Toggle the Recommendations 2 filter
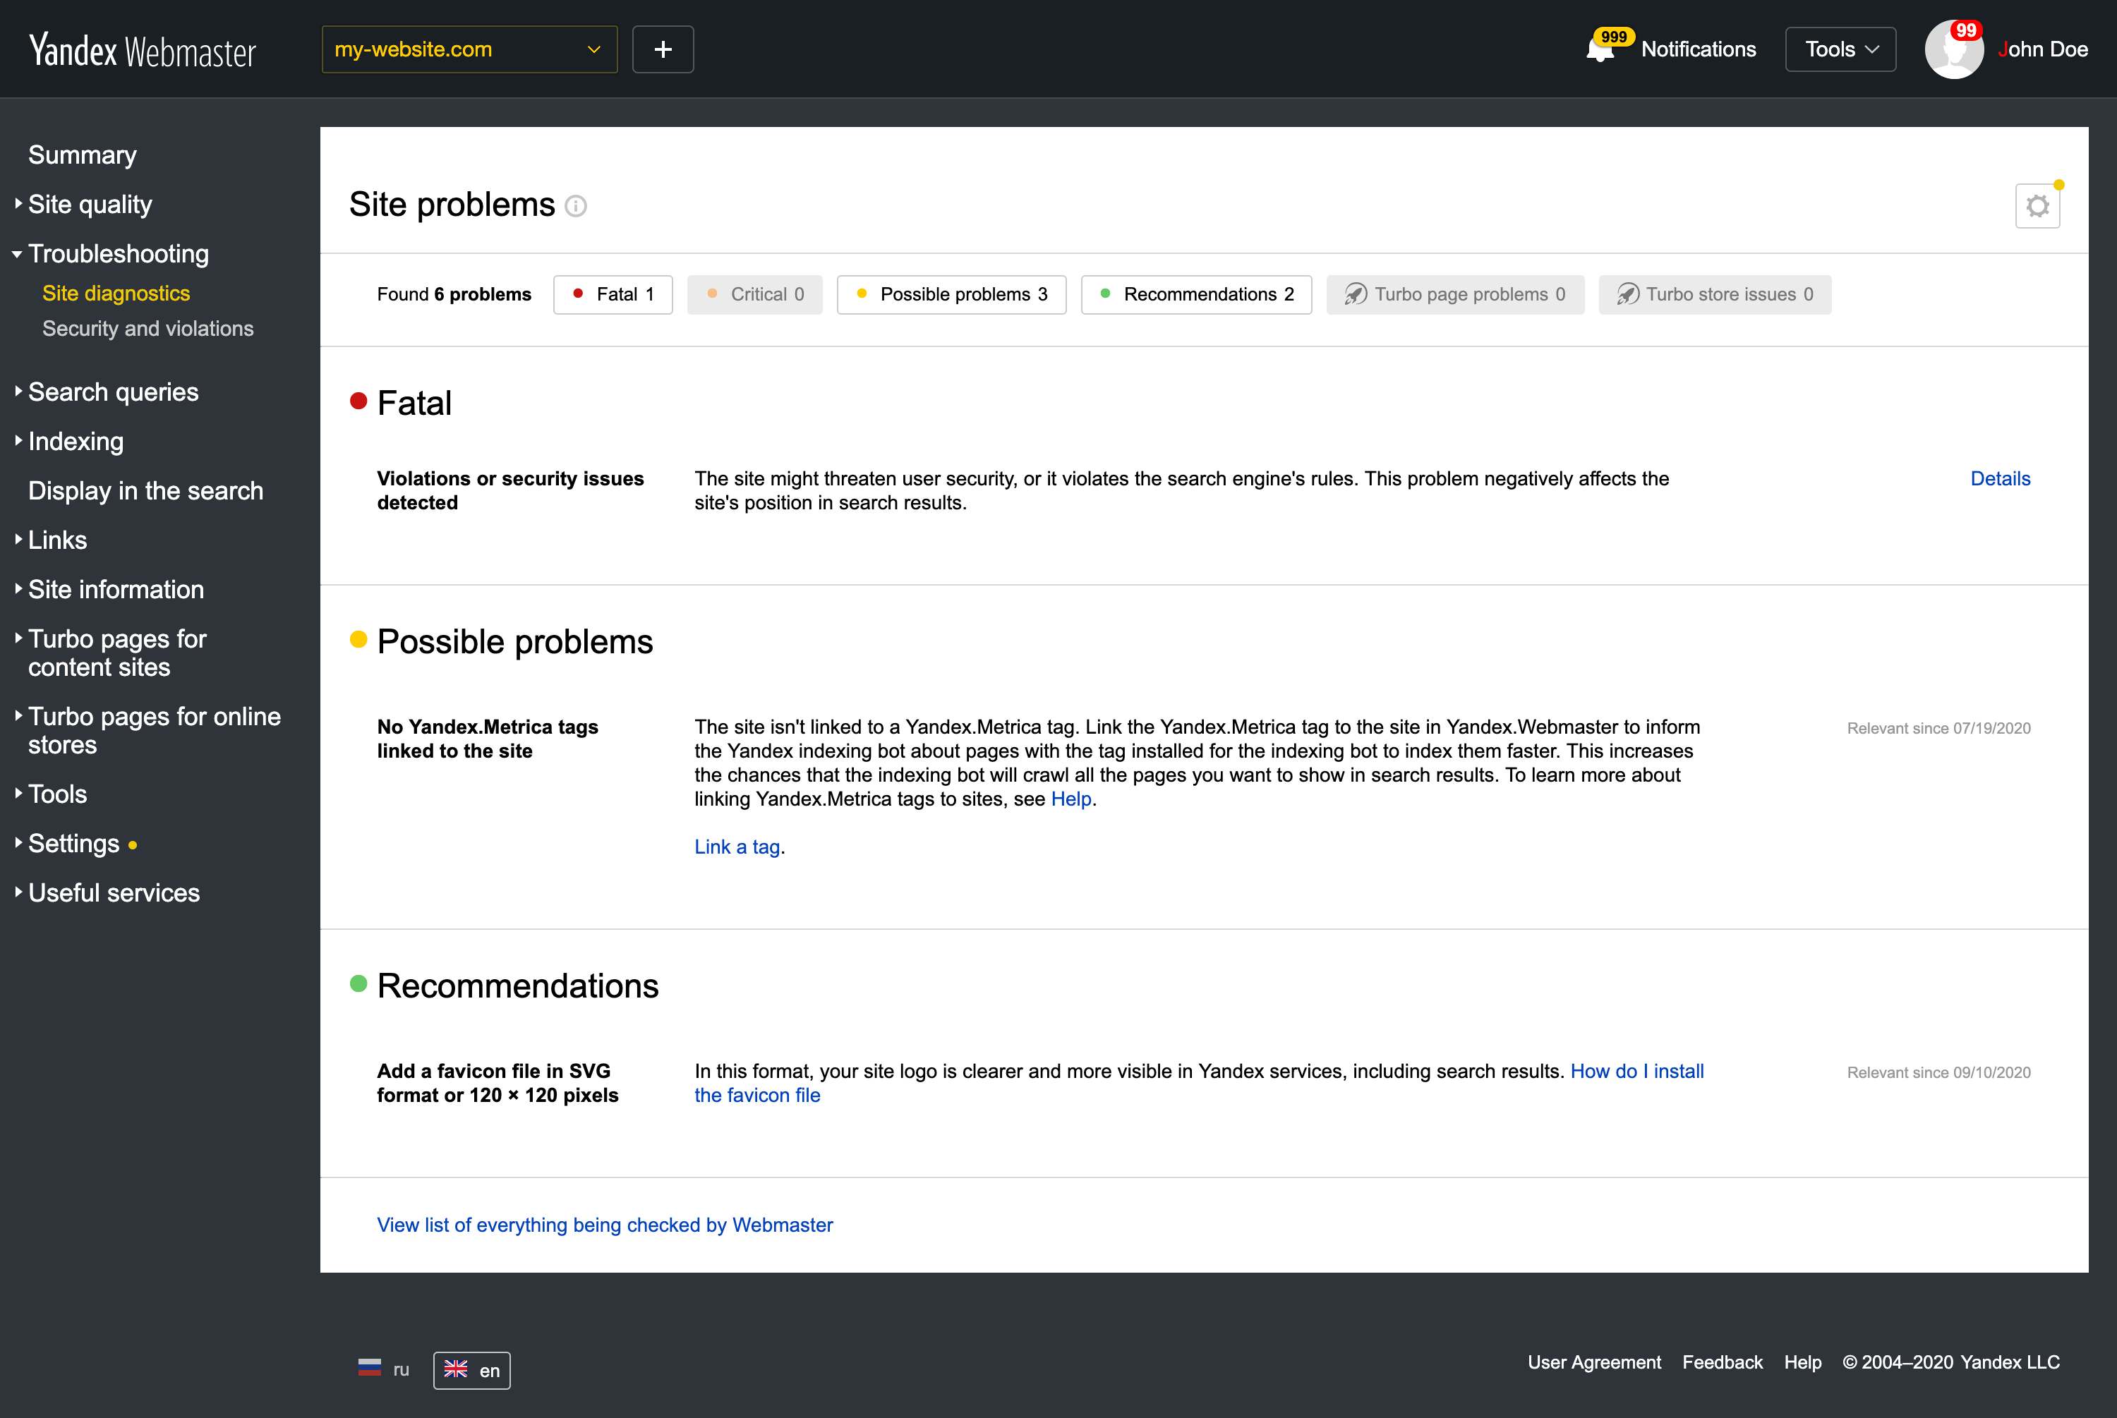The width and height of the screenshot is (2117, 1418). pyautogui.click(x=1196, y=295)
